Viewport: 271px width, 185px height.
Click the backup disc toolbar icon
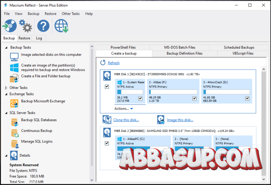tap(10, 26)
